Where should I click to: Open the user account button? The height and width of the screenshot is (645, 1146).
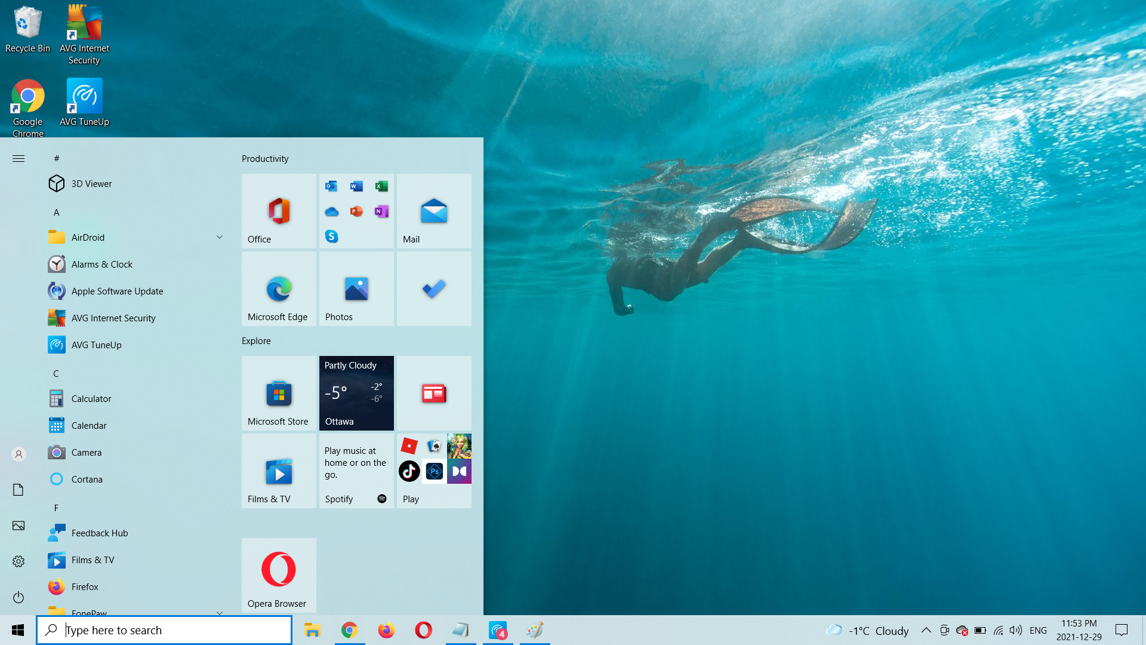click(19, 454)
